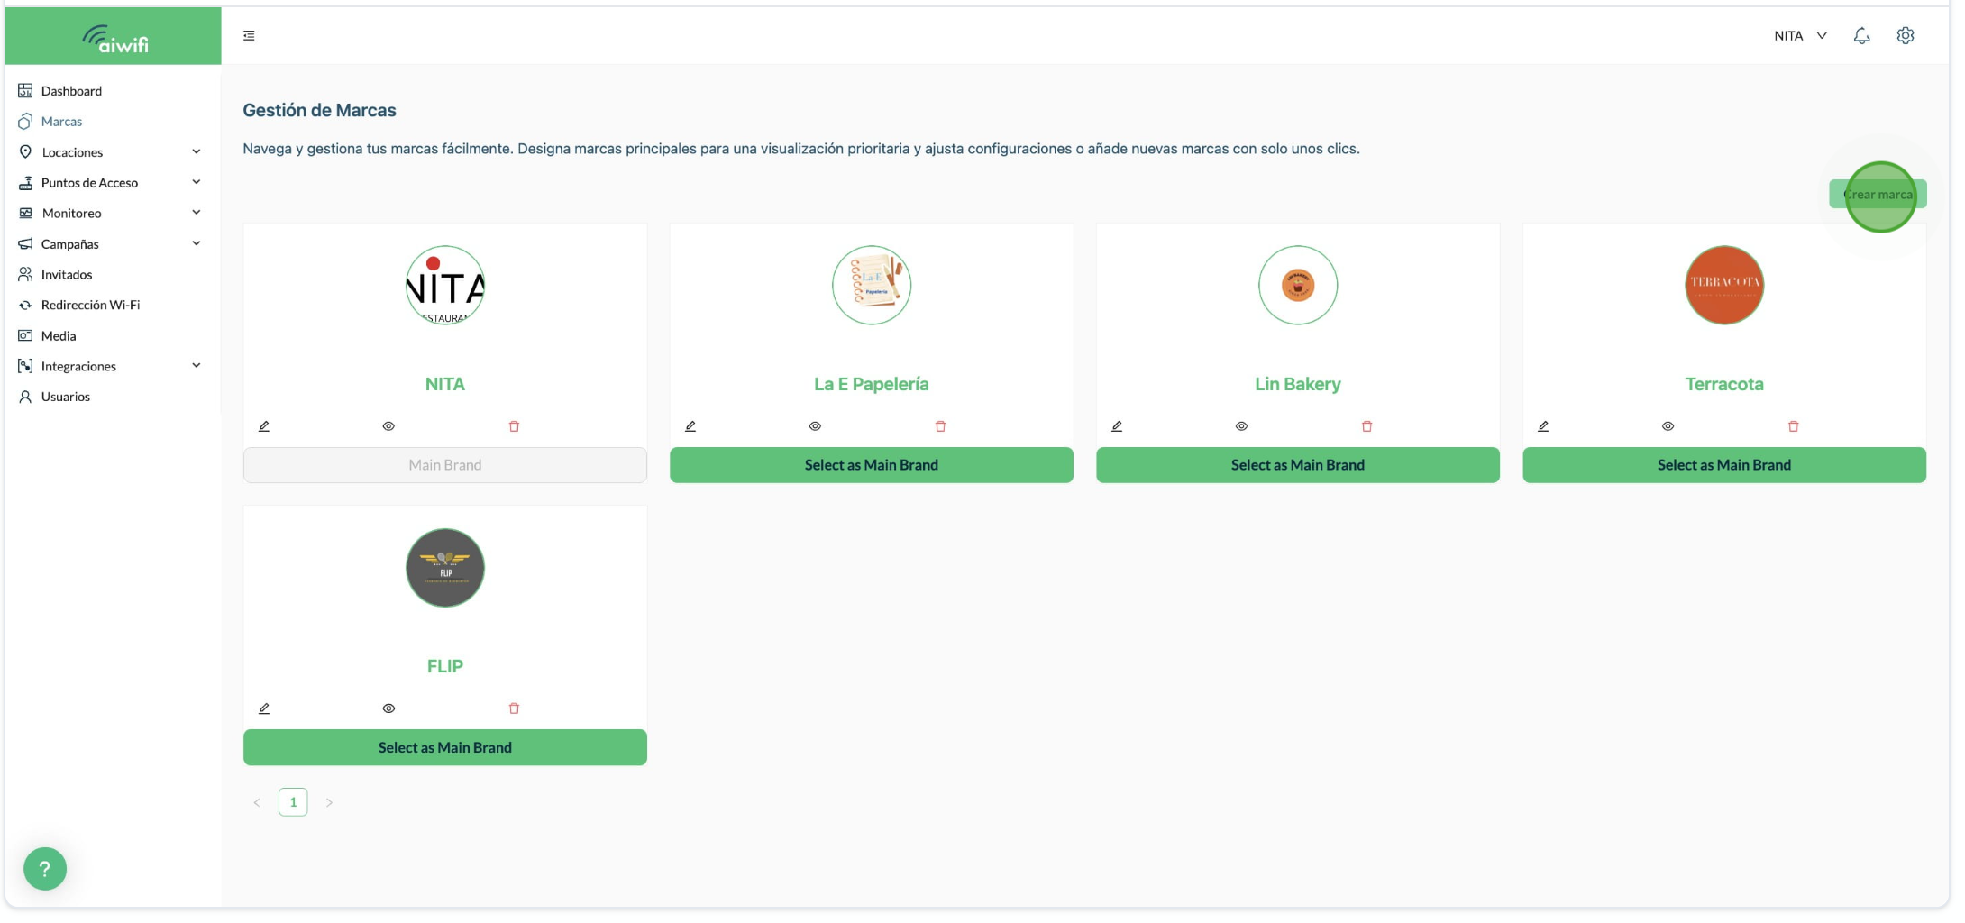Delete the La E Papelería brand
This screenshot has height=923, width=1965.
[x=940, y=426]
